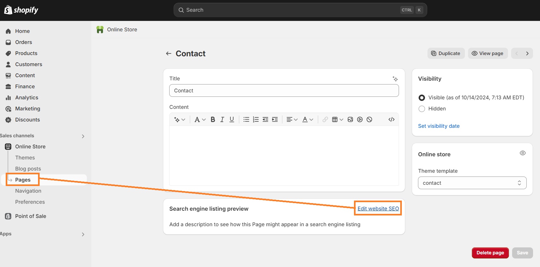This screenshot has height=267, width=540.
Task: Open Orders in the sidebar
Action: 23,42
